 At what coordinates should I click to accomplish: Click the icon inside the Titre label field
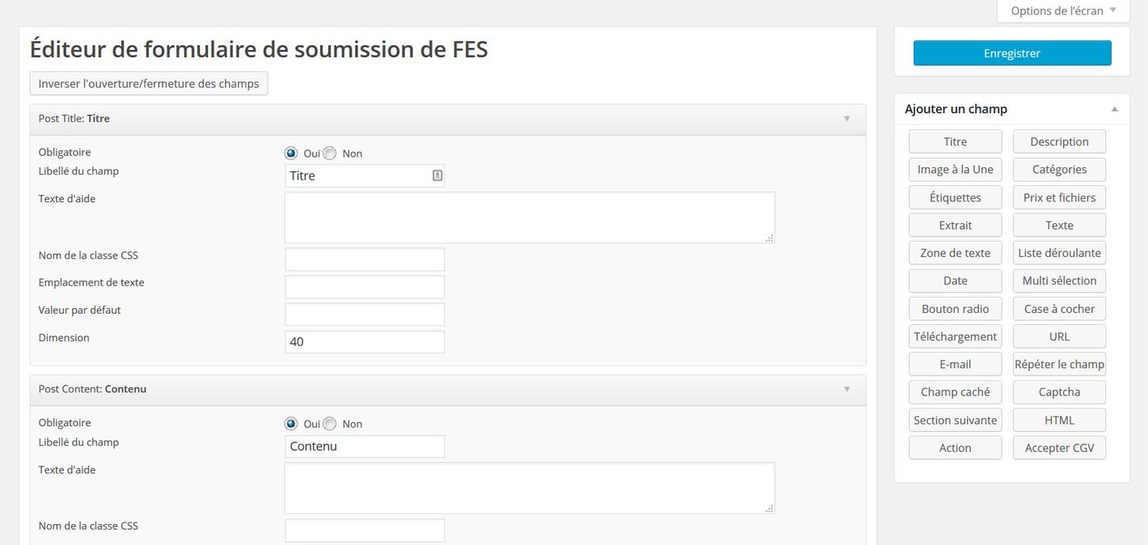click(x=437, y=175)
